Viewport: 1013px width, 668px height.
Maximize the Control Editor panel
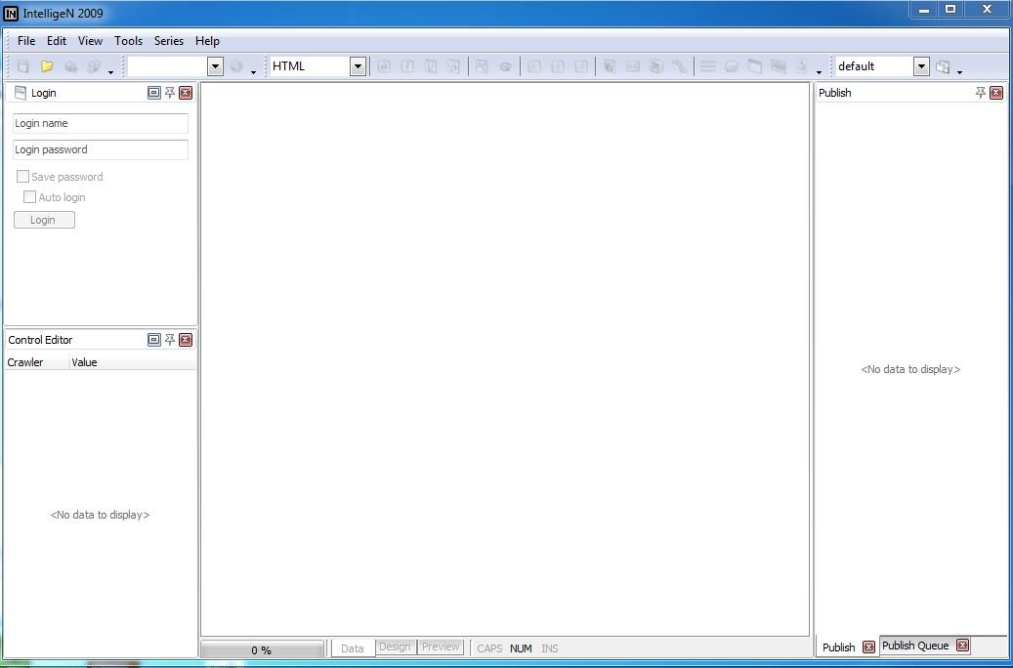[x=153, y=340]
